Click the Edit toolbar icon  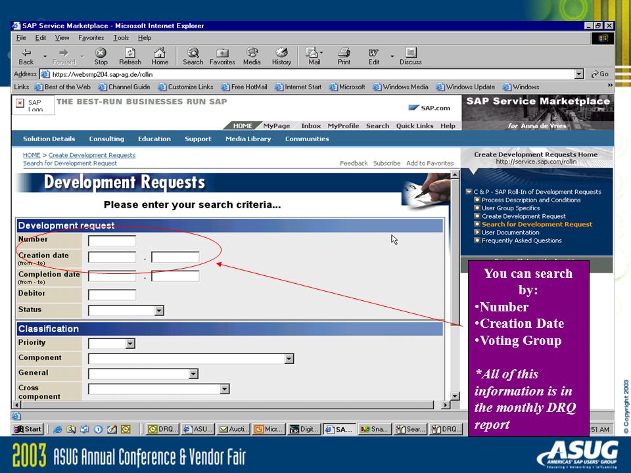coord(373,56)
